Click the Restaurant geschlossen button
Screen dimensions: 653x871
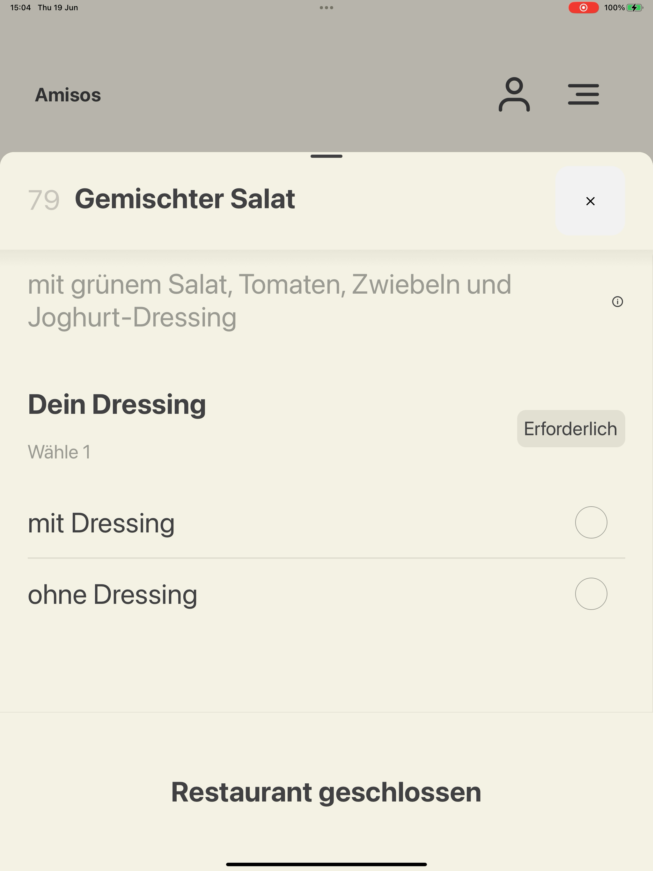[x=326, y=792]
